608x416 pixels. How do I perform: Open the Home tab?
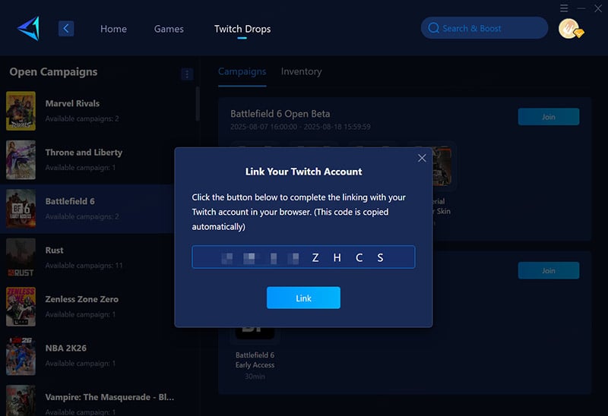coord(113,29)
